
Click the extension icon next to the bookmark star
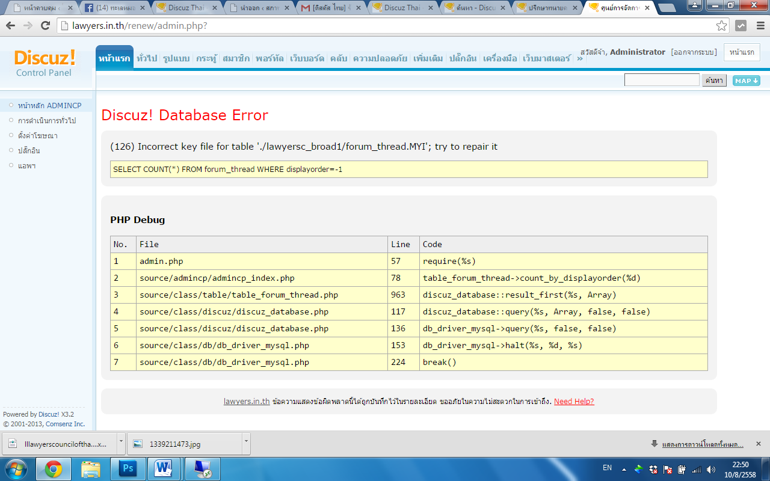(741, 26)
